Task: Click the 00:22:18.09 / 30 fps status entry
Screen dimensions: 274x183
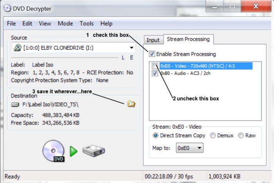Action: point(169,176)
